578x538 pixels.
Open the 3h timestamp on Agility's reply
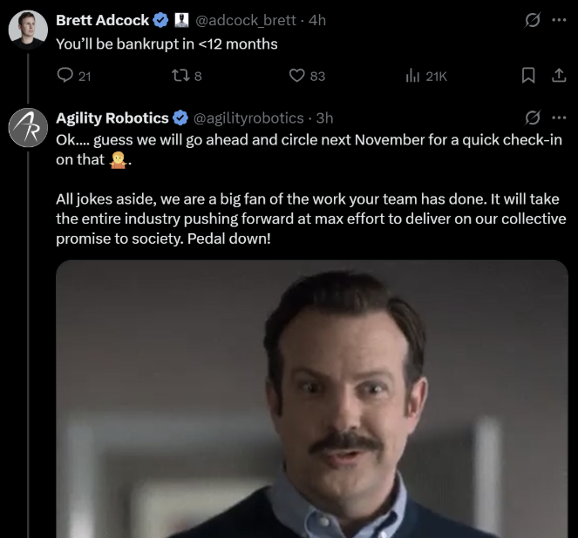[324, 118]
